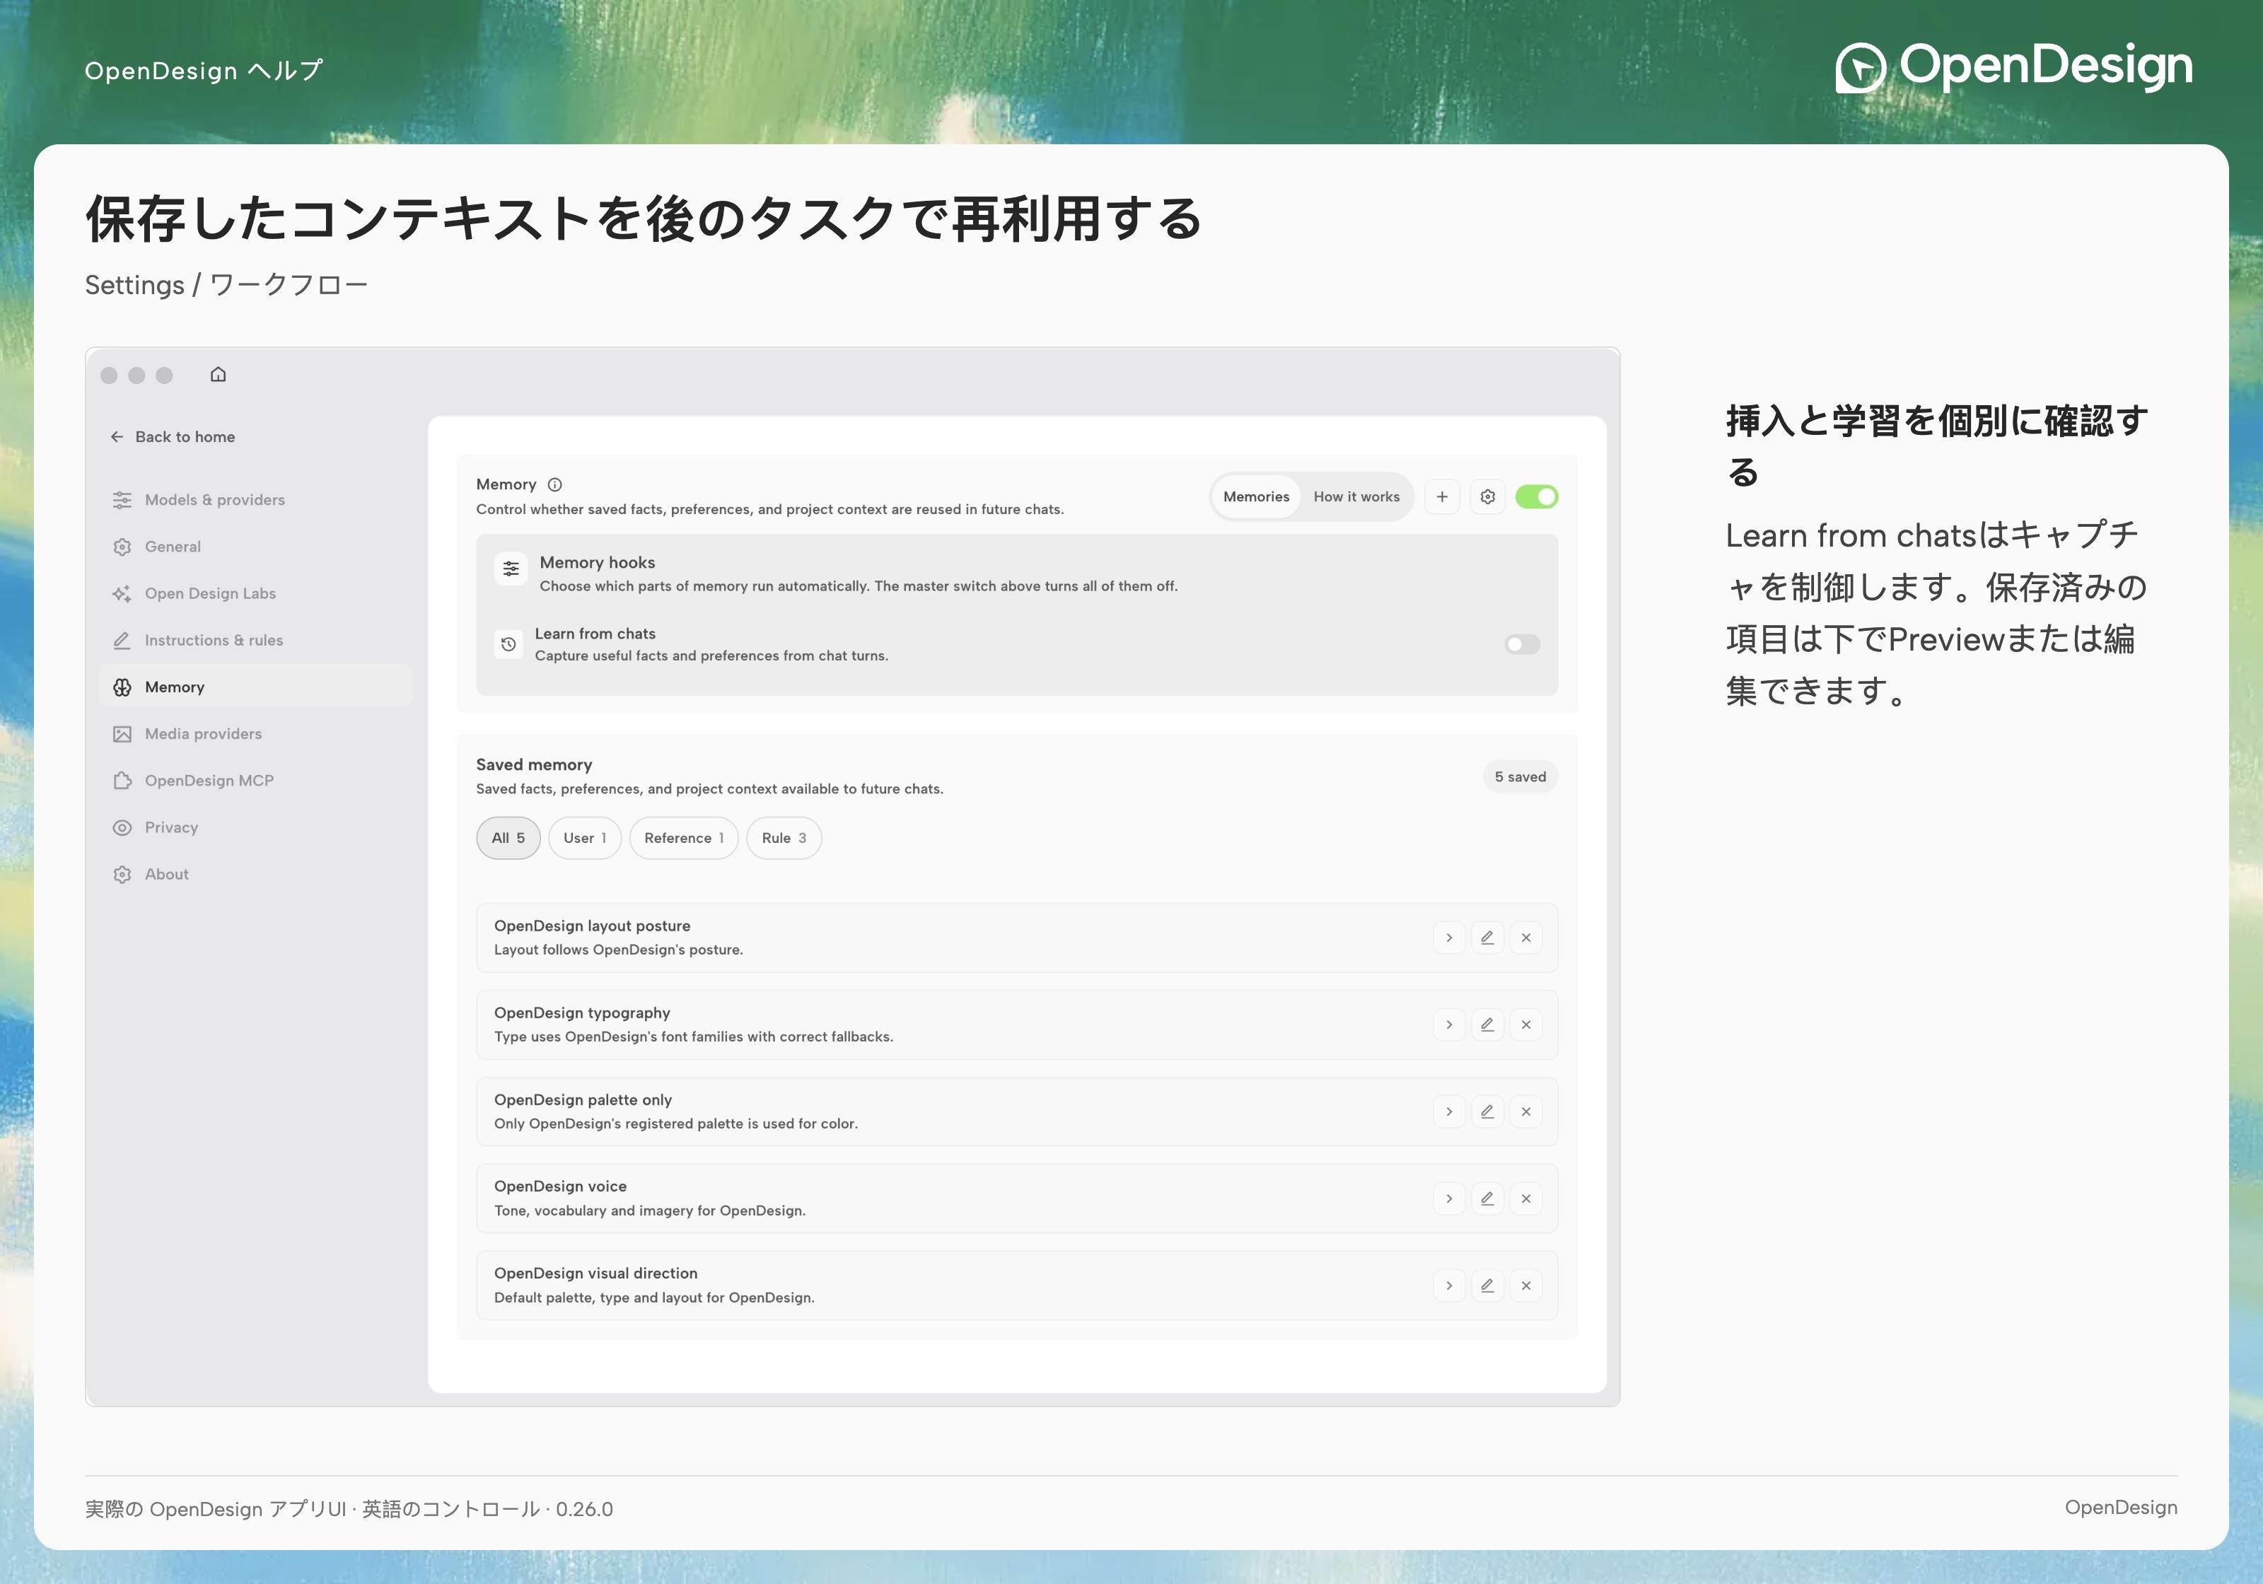2263x1584 pixels.
Task: Open Instructions & rules settings
Action: tap(255, 641)
